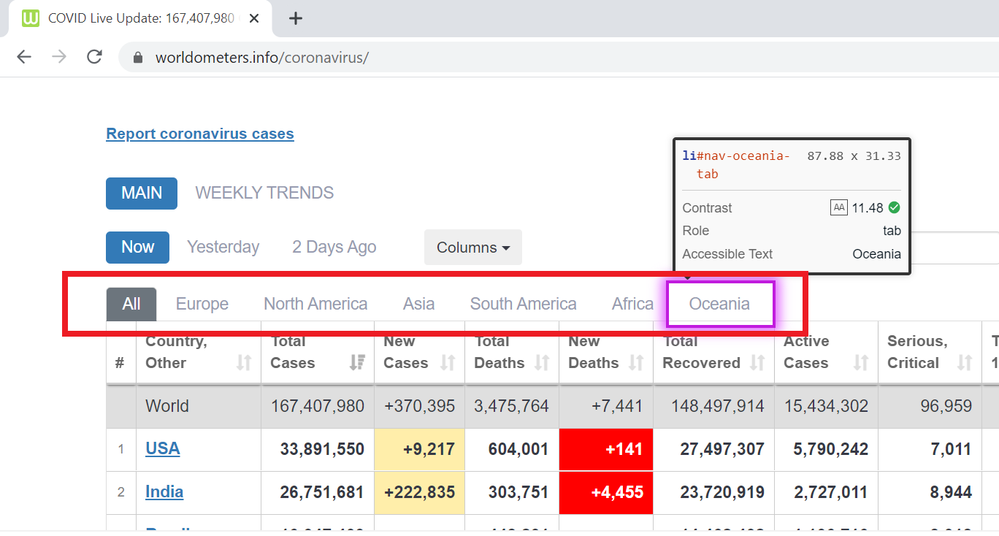Open Report coronavirus cases link

pyautogui.click(x=200, y=134)
